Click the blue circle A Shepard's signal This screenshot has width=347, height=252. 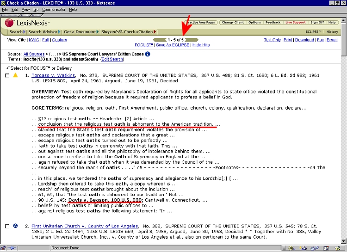click(15, 226)
